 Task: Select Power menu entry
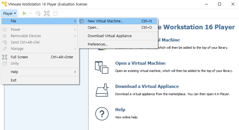(39, 30)
